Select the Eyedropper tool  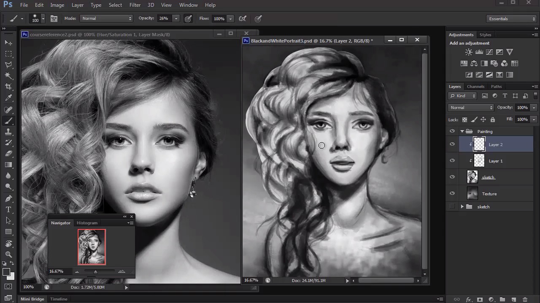pyautogui.click(x=8, y=98)
